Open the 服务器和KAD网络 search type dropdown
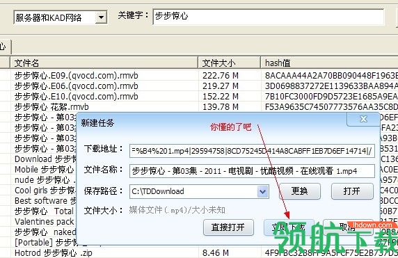 tap(60, 17)
